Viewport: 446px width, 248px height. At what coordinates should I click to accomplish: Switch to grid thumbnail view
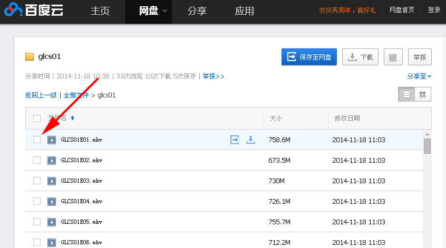423,94
